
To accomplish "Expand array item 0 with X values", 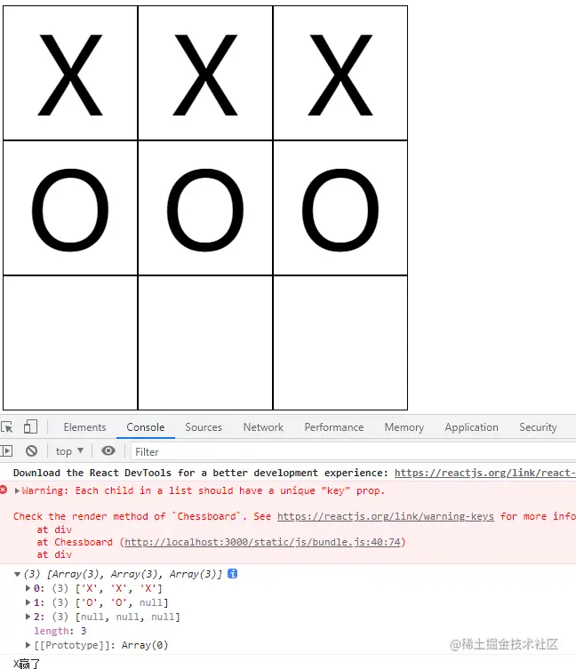I will click(x=28, y=588).
